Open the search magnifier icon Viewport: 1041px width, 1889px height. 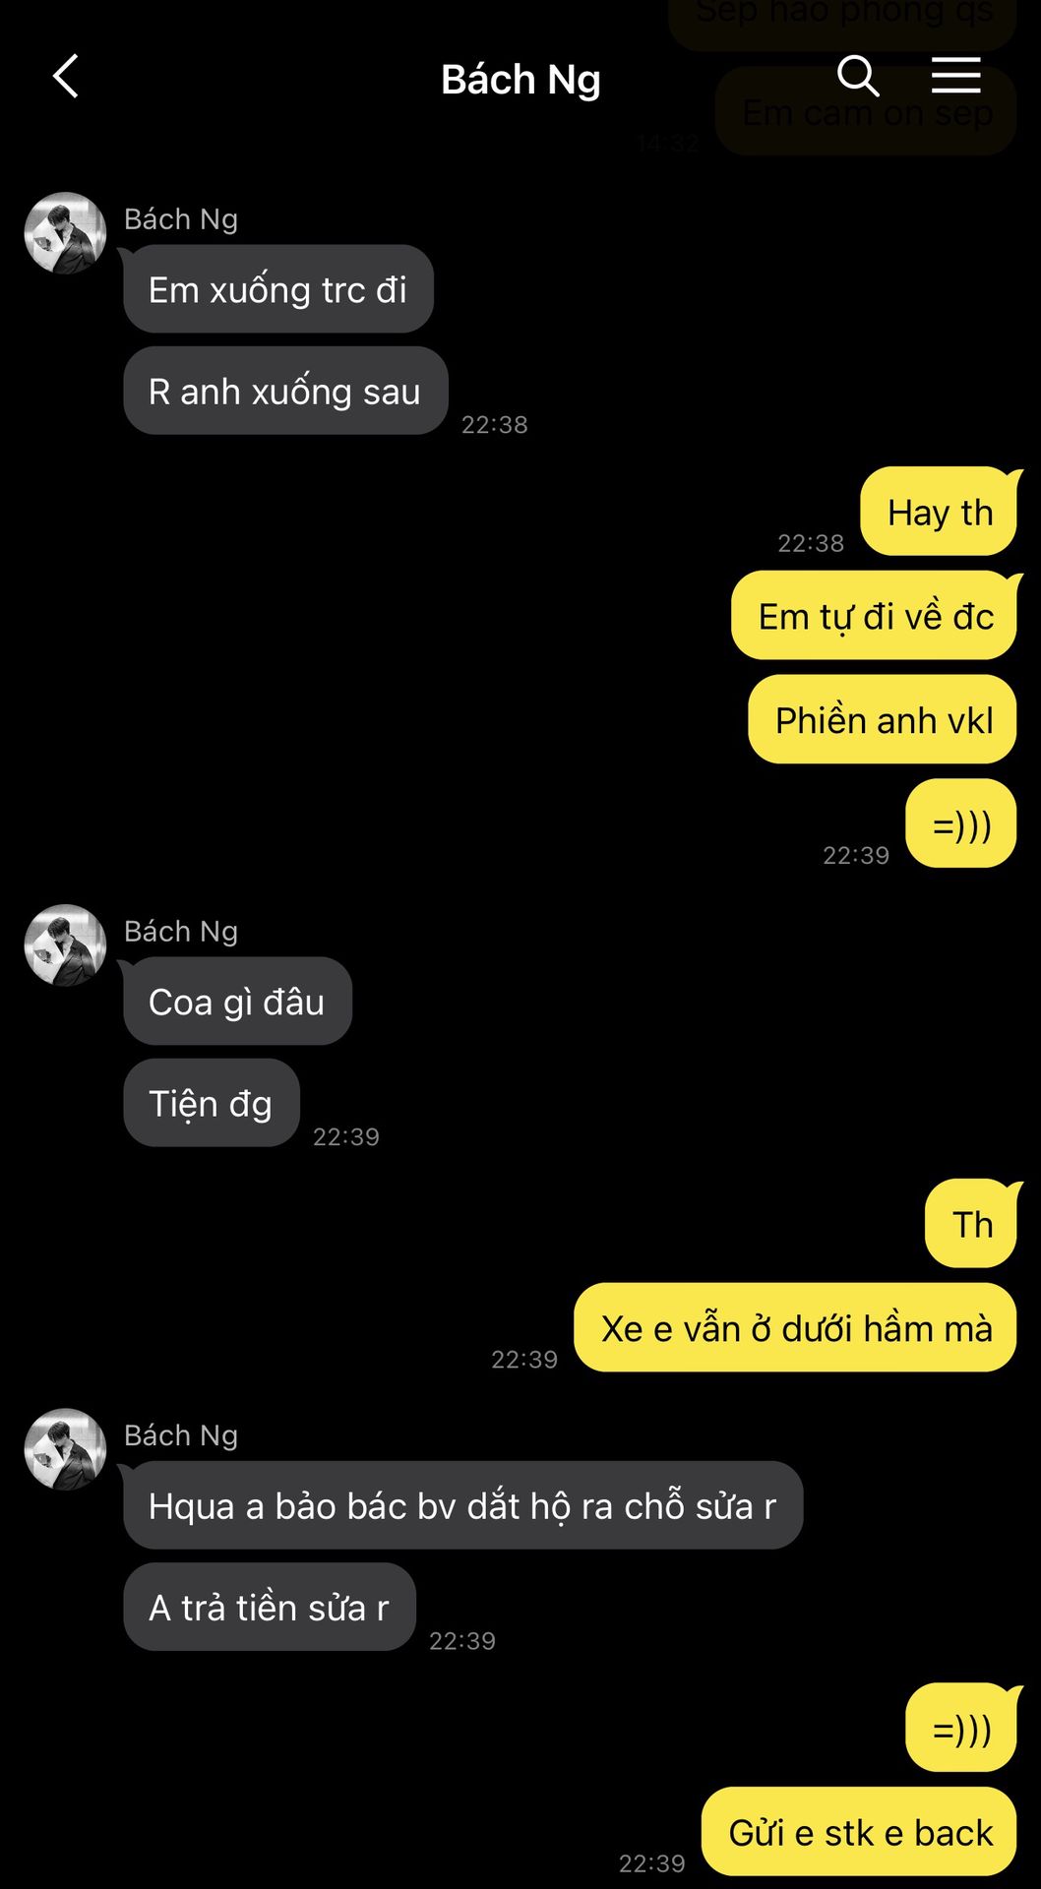[858, 75]
